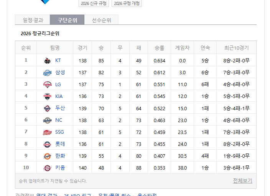Click 한화's streak value 4패
270x196 pixels.
click(205, 156)
